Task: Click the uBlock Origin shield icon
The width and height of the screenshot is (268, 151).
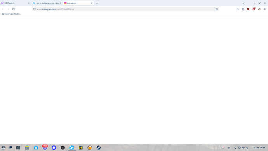Action: point(248,9)
